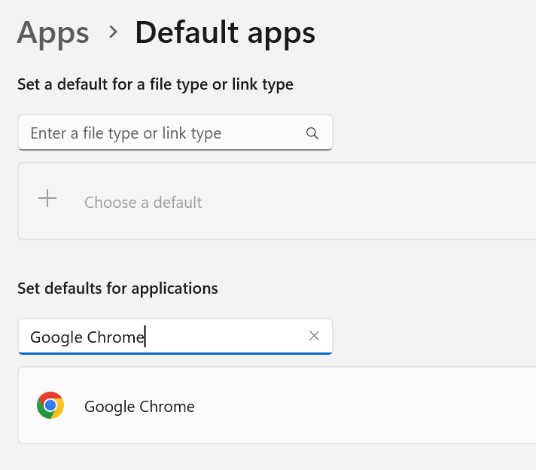Focus the file type or link type field
Viewport: 536px width, 470px height.
(175, 133)
